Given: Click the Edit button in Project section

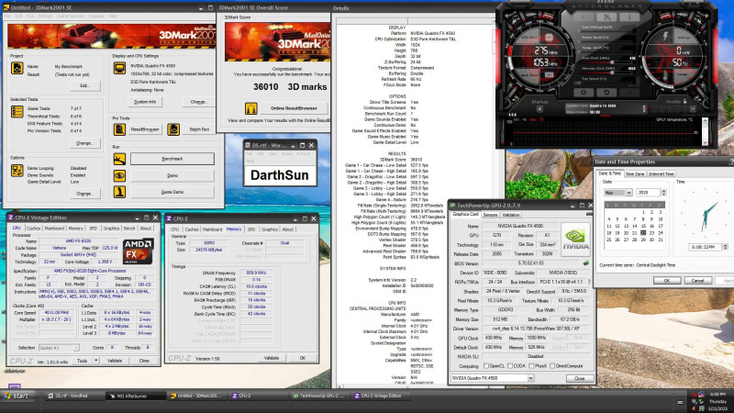Looking at the screenshot, I should pyautogui.click(x=84, y=85).
